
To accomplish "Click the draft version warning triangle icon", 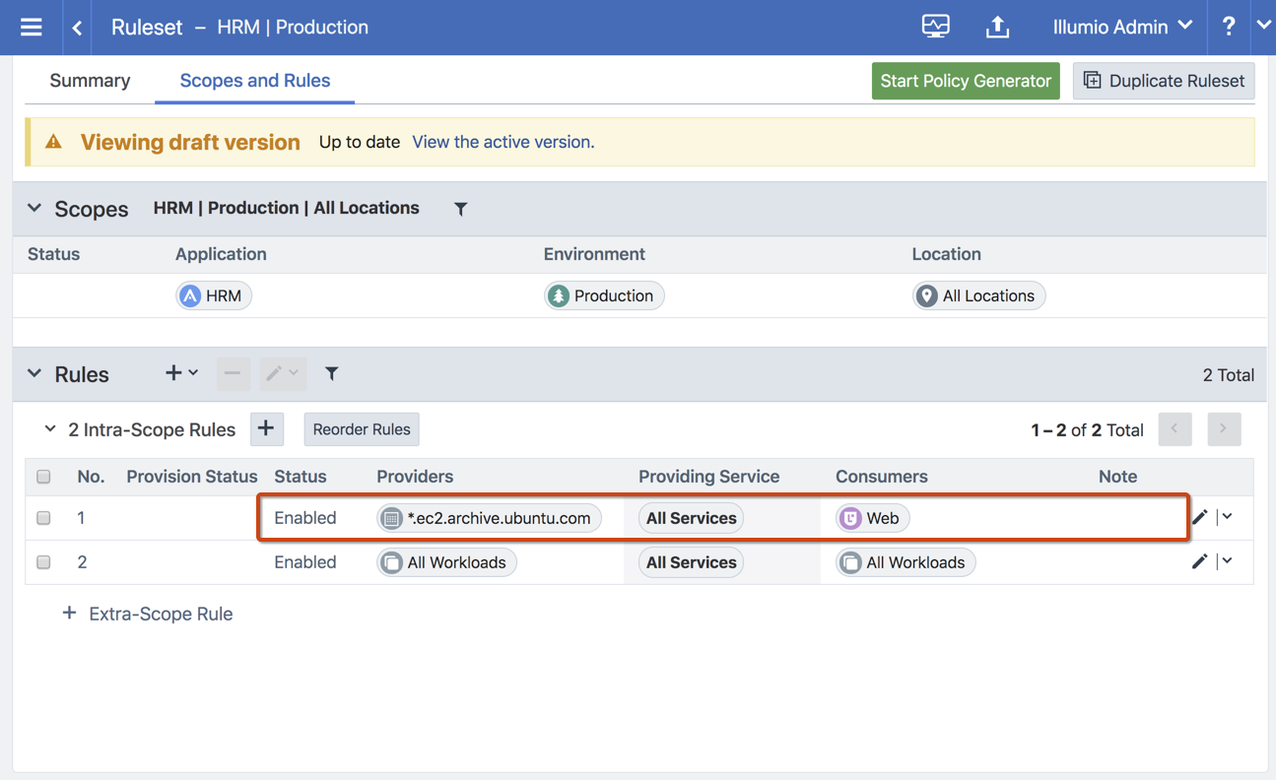I will [54, 142].
